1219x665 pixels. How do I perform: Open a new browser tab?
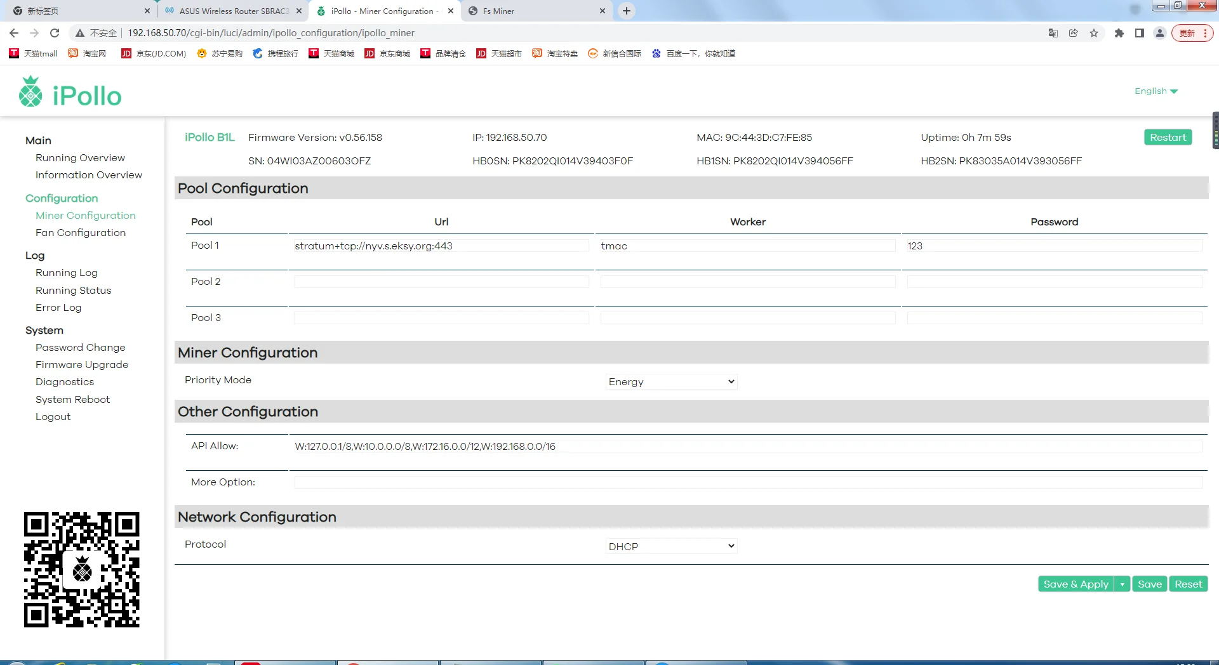pos(627,11)
